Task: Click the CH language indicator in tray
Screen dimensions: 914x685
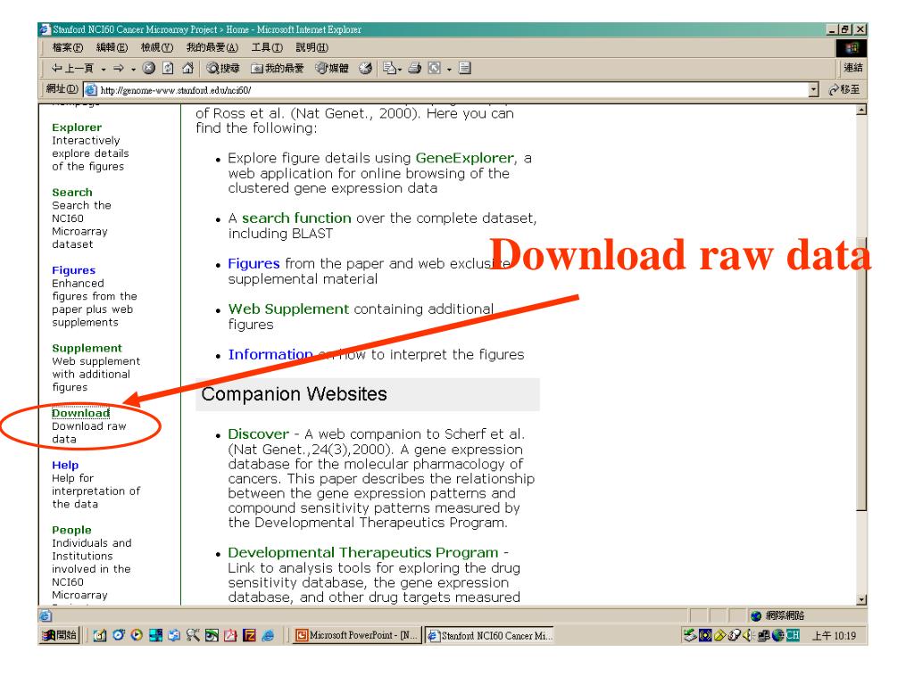Action: [793, 635]
